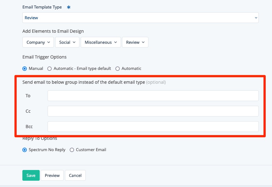272x187 pixels.
Task: Select the Manual trigger radio button
Action: (25, 69)
